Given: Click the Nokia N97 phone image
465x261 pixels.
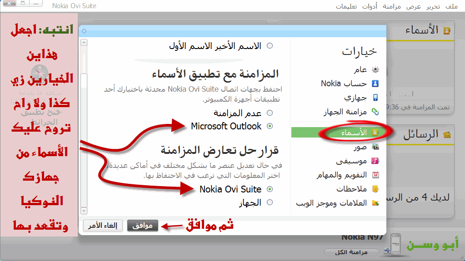Looking at the screenshot, I should pos(396,245).
